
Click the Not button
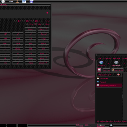(18, 43)
